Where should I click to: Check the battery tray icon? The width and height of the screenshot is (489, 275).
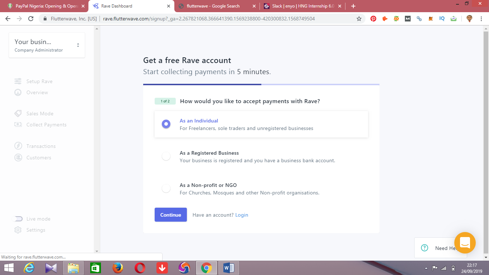pos(453,268)
